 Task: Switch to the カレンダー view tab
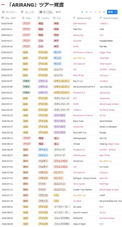click(28, 12)
